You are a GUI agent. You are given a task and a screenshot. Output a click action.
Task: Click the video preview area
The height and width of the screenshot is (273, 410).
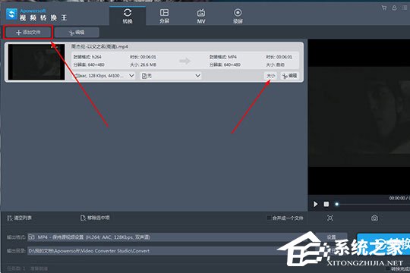click(x=359, y=117)
